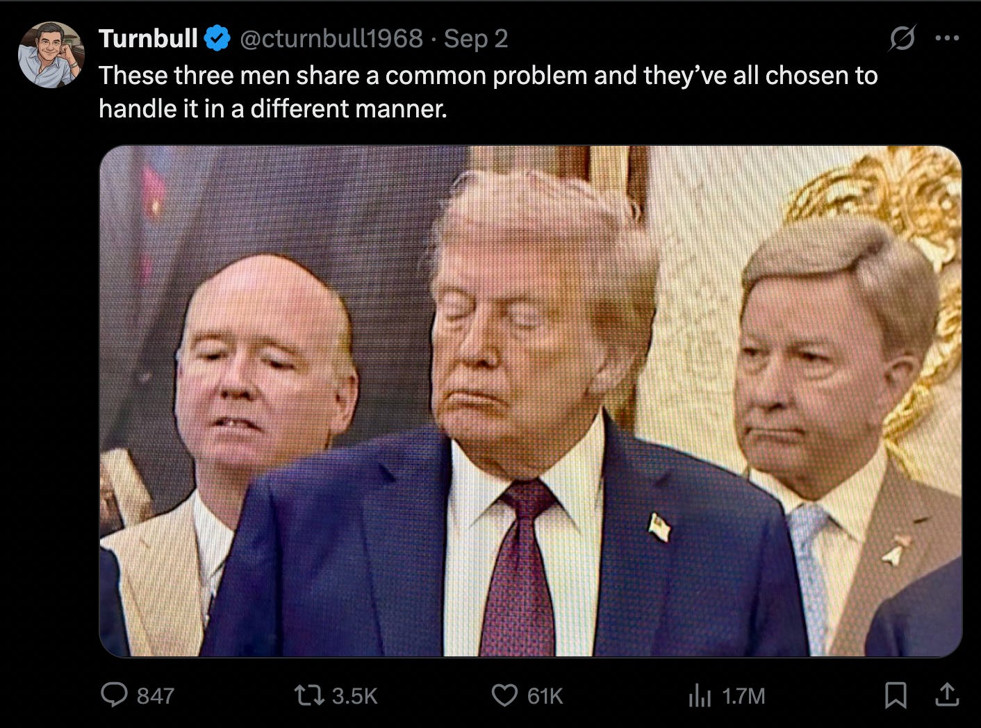
Task: Open the attached photo of three men
Action: [531, 401]
